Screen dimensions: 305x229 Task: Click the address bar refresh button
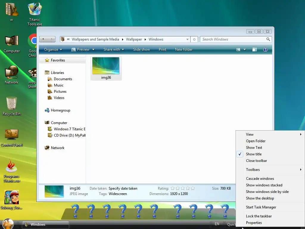194,39
